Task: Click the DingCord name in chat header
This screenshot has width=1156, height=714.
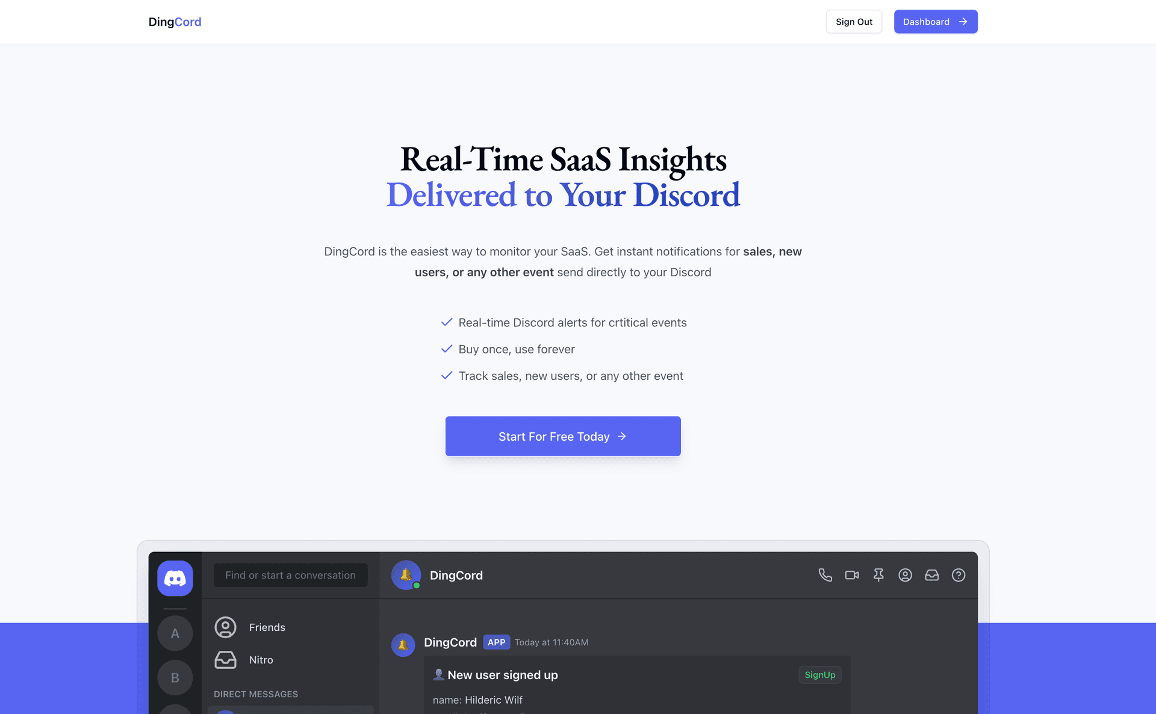Action: [x=456, y=576]
